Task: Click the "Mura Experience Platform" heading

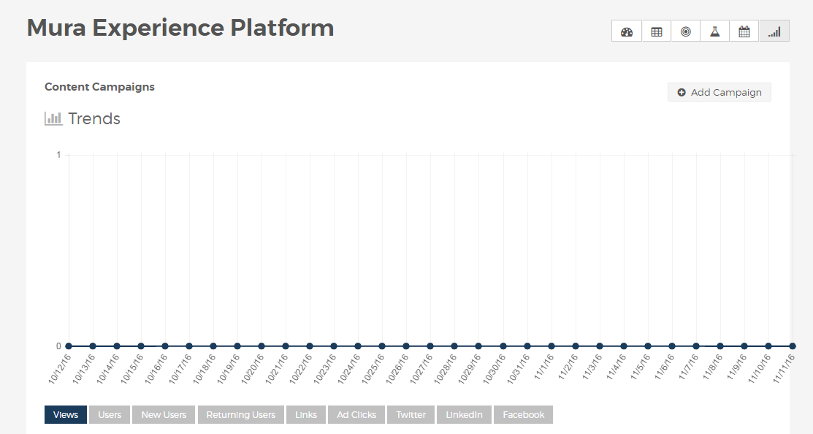Action: tap(180, 28)
